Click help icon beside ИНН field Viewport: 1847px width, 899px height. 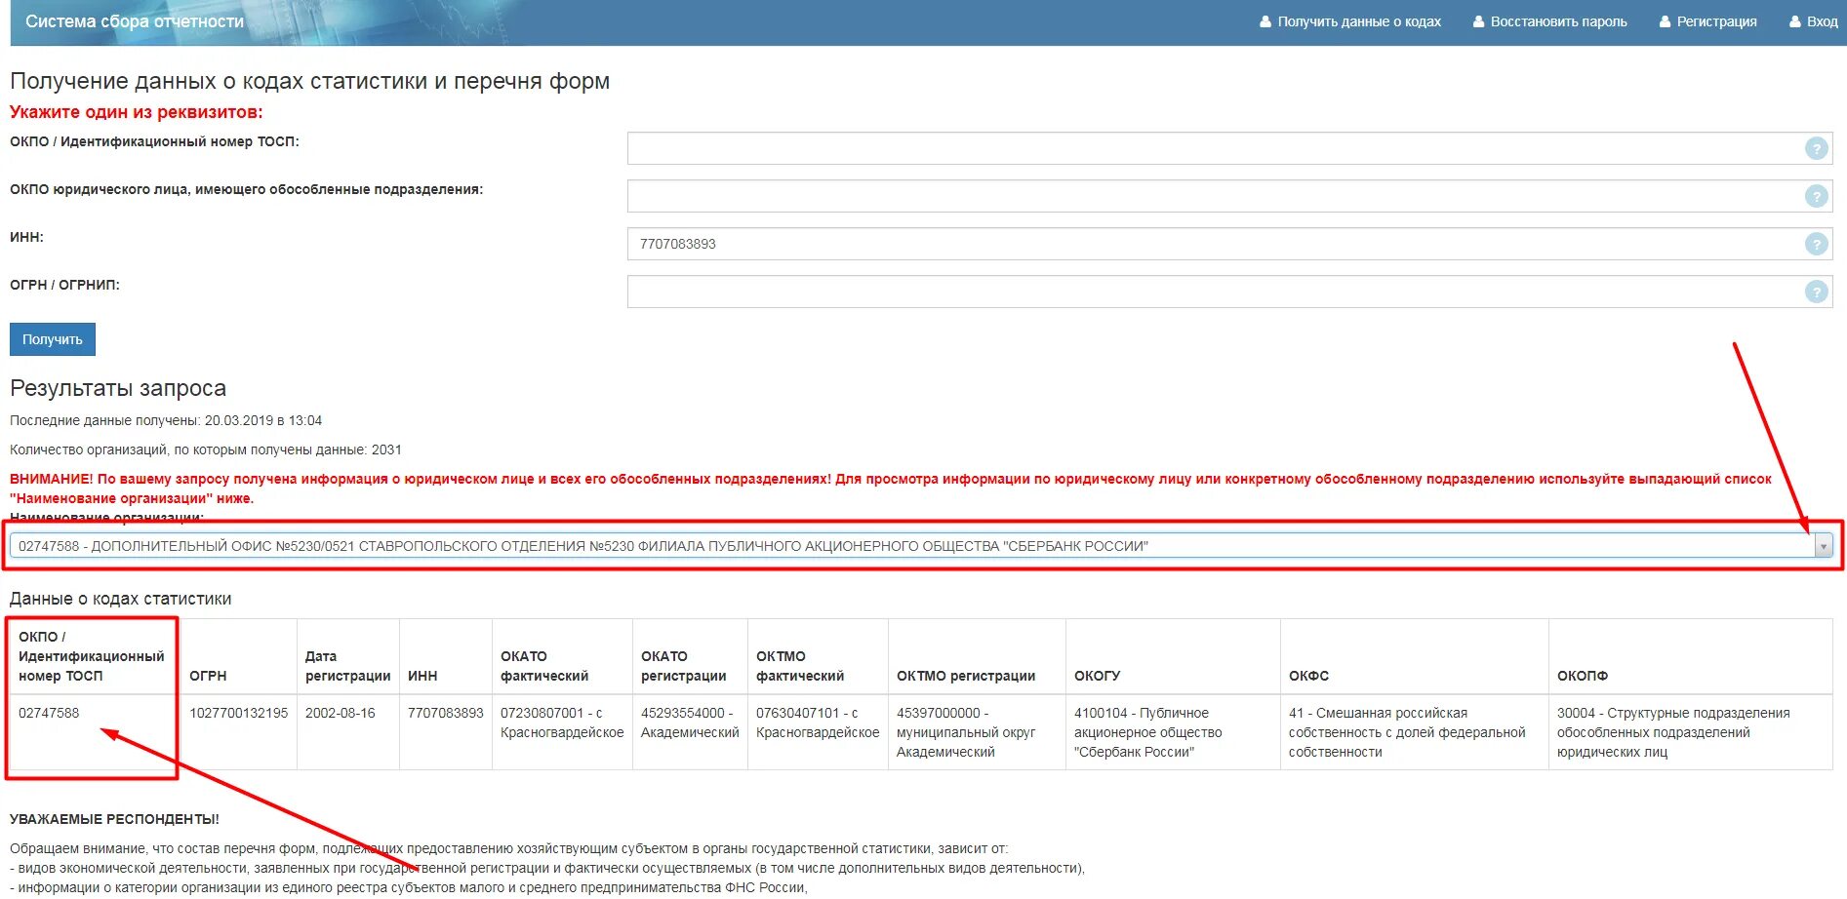coord(1816,244)
